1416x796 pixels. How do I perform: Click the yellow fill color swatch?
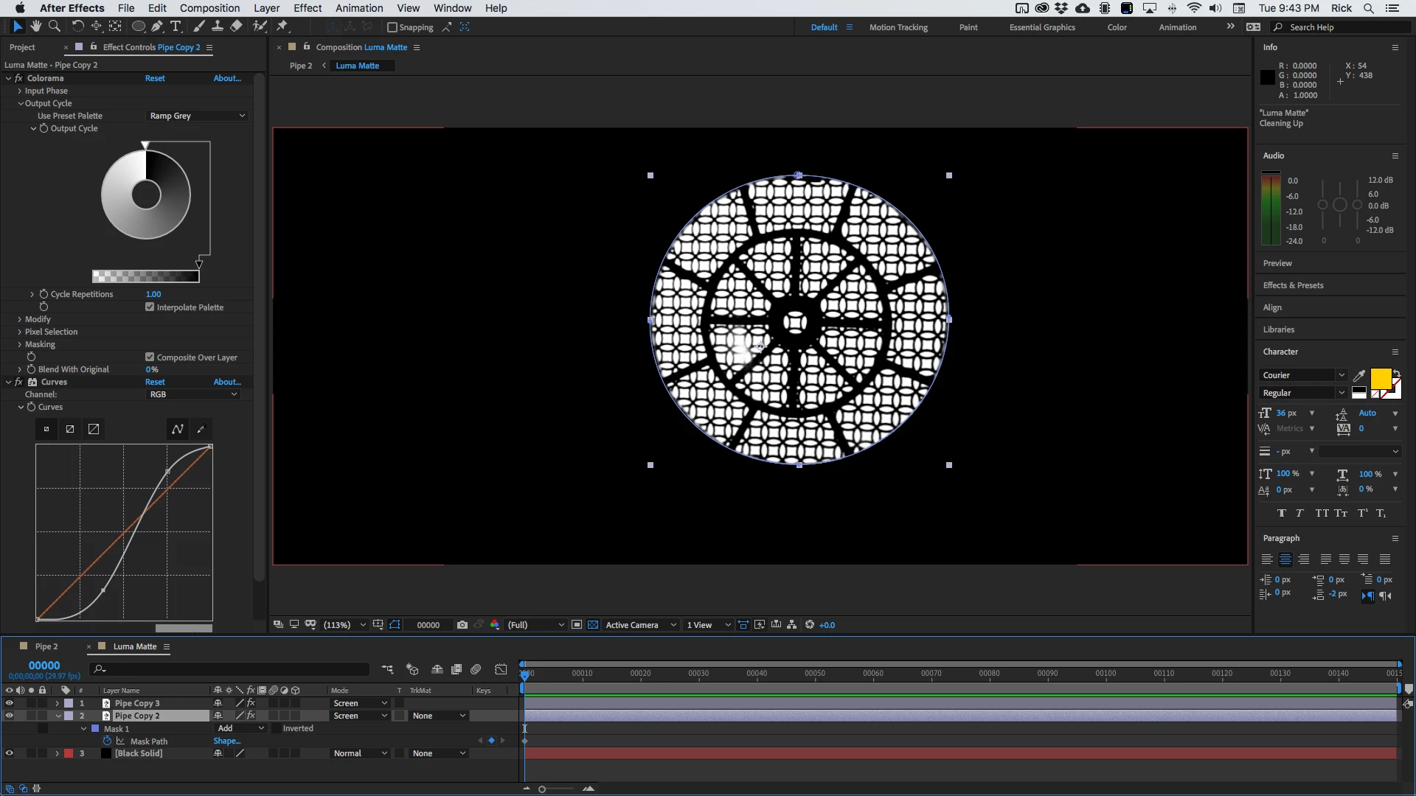(x=1380, y=378)
